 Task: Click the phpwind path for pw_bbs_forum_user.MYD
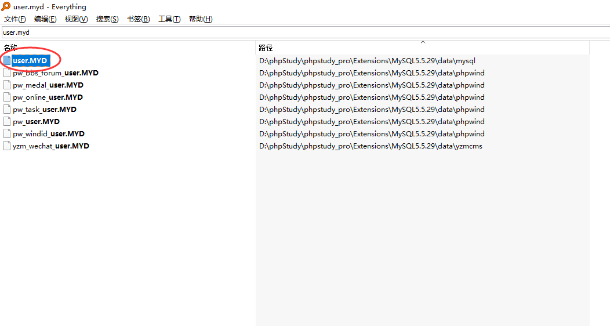pos(372,73)
